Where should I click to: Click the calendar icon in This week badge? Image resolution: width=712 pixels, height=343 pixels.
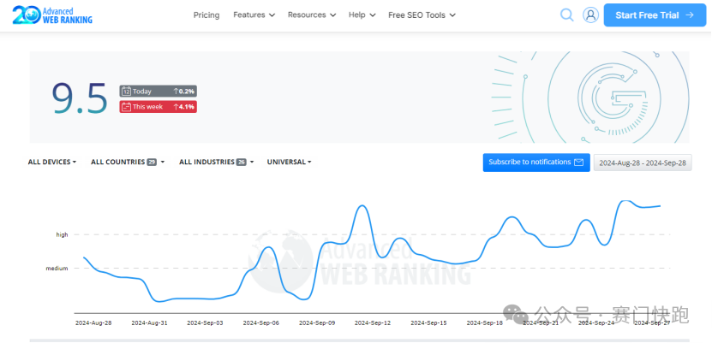click(x=126, y=107)
